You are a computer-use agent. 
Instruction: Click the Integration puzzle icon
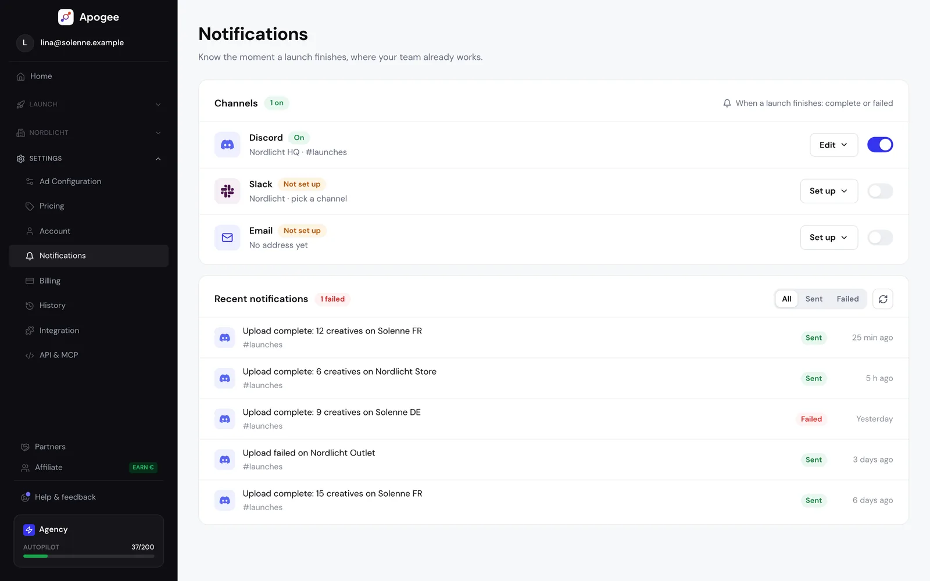click(30, 331)
